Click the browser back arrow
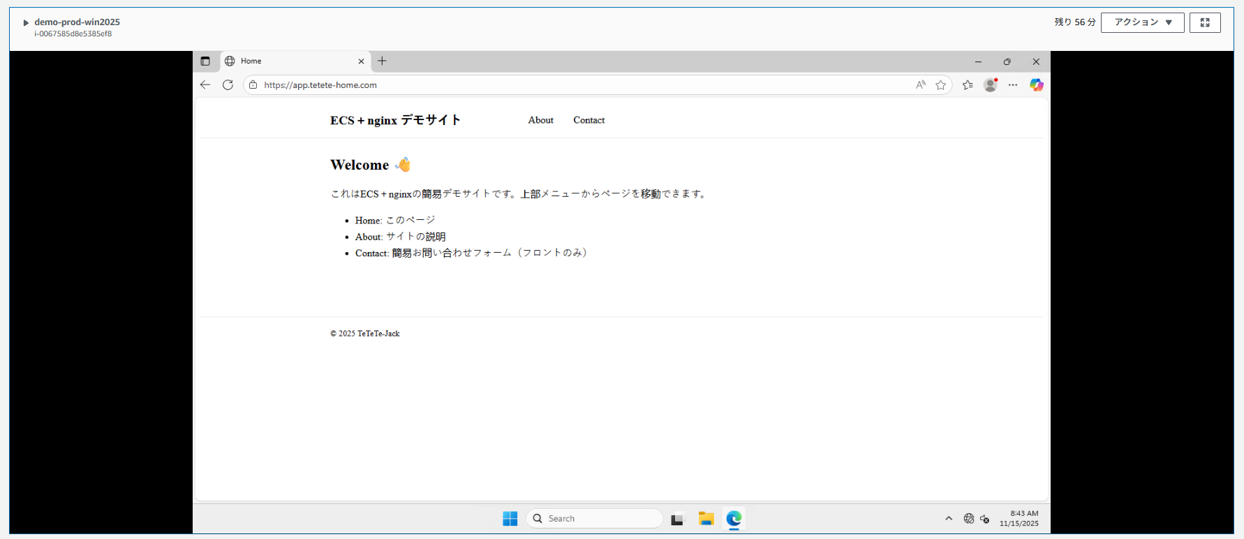The image size is (1244, 539). pyautogui.click(x=205, y=85)
